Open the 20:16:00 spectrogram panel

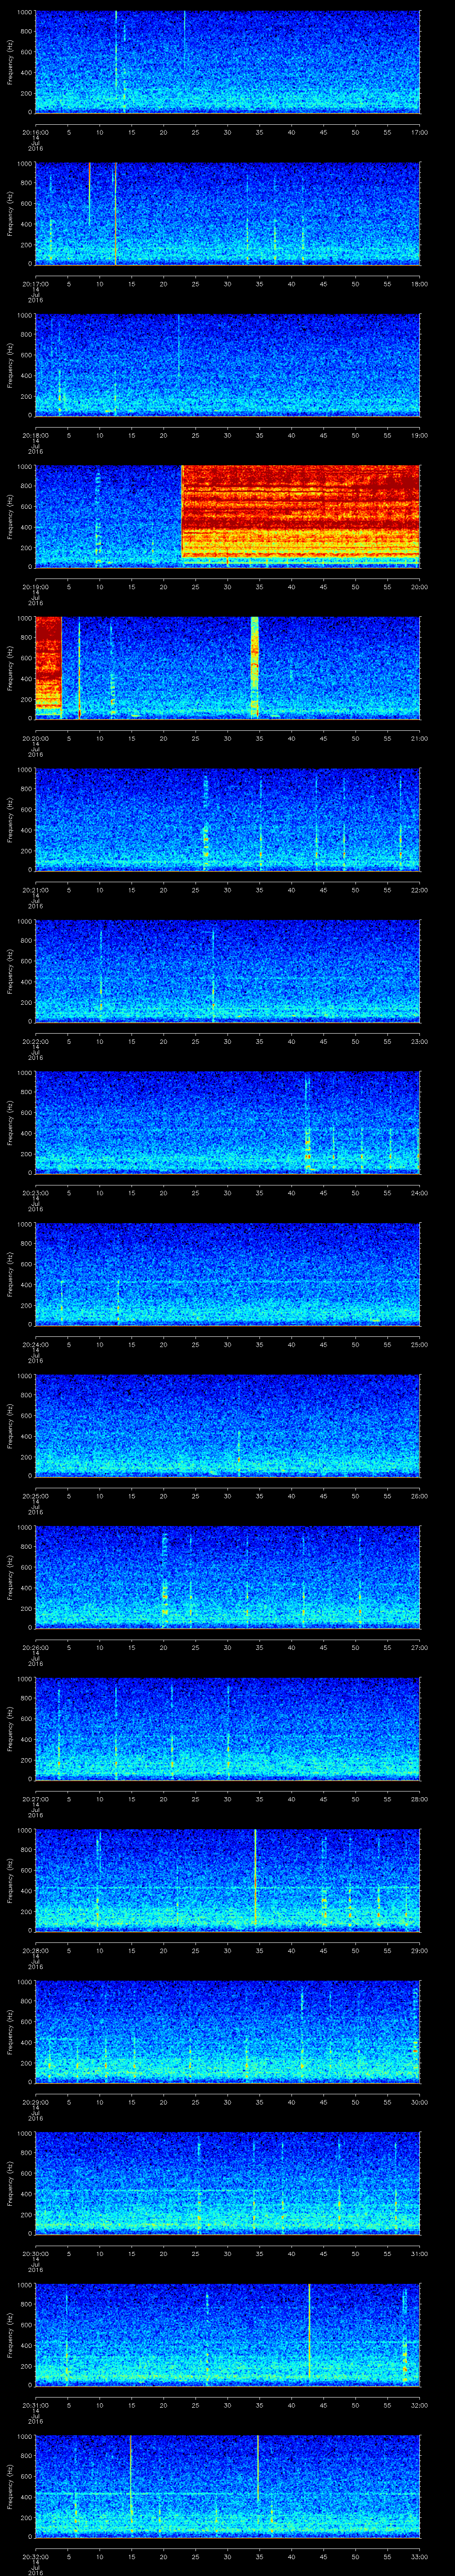click(x=227, y=62)
